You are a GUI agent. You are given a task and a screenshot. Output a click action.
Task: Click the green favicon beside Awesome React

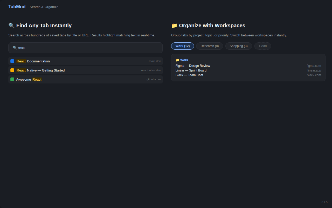[x=12, y=79]
